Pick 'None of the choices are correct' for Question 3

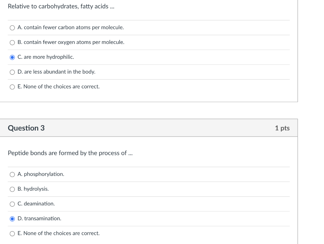(12, 233)
